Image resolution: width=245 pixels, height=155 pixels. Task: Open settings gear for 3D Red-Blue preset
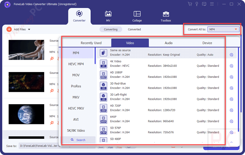tap(232, 88)
